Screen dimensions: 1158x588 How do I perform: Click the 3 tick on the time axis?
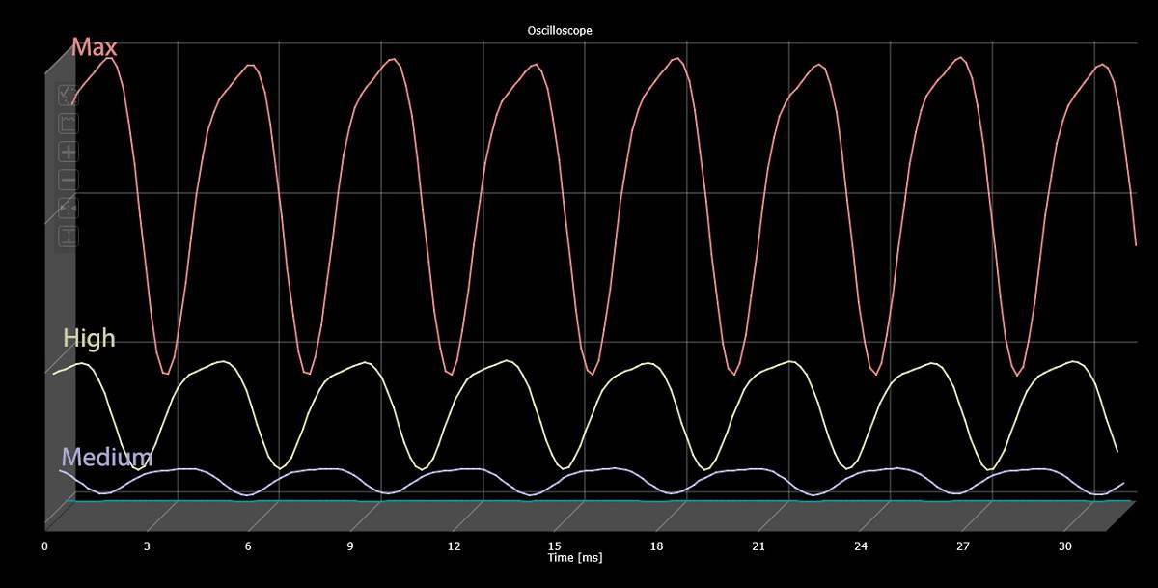pos(147,546)
